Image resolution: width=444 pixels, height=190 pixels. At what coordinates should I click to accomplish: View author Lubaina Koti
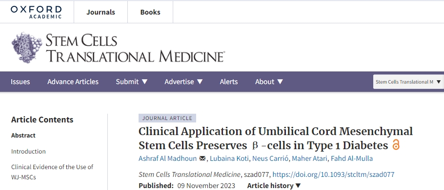229,158
